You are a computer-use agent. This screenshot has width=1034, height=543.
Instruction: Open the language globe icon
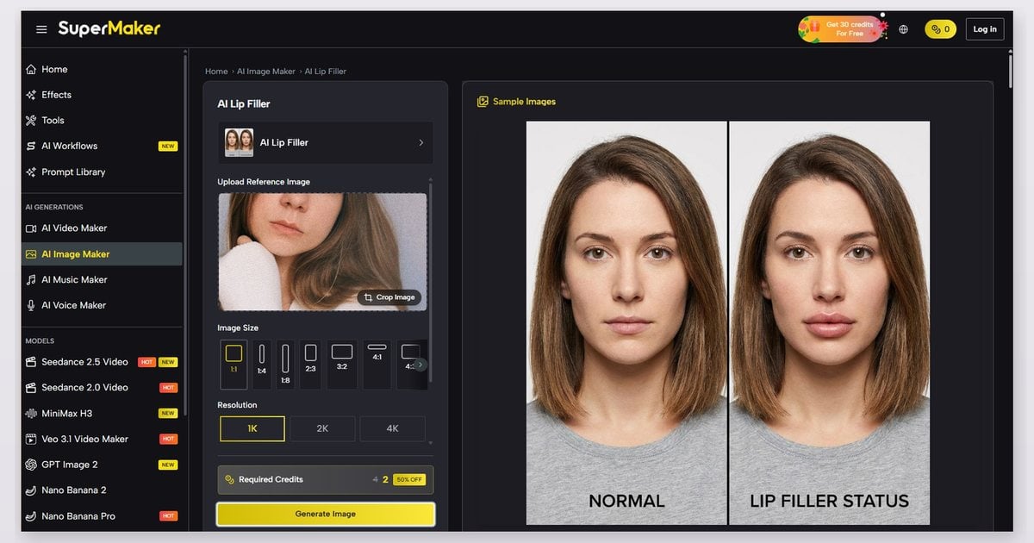tap(903, 29)
